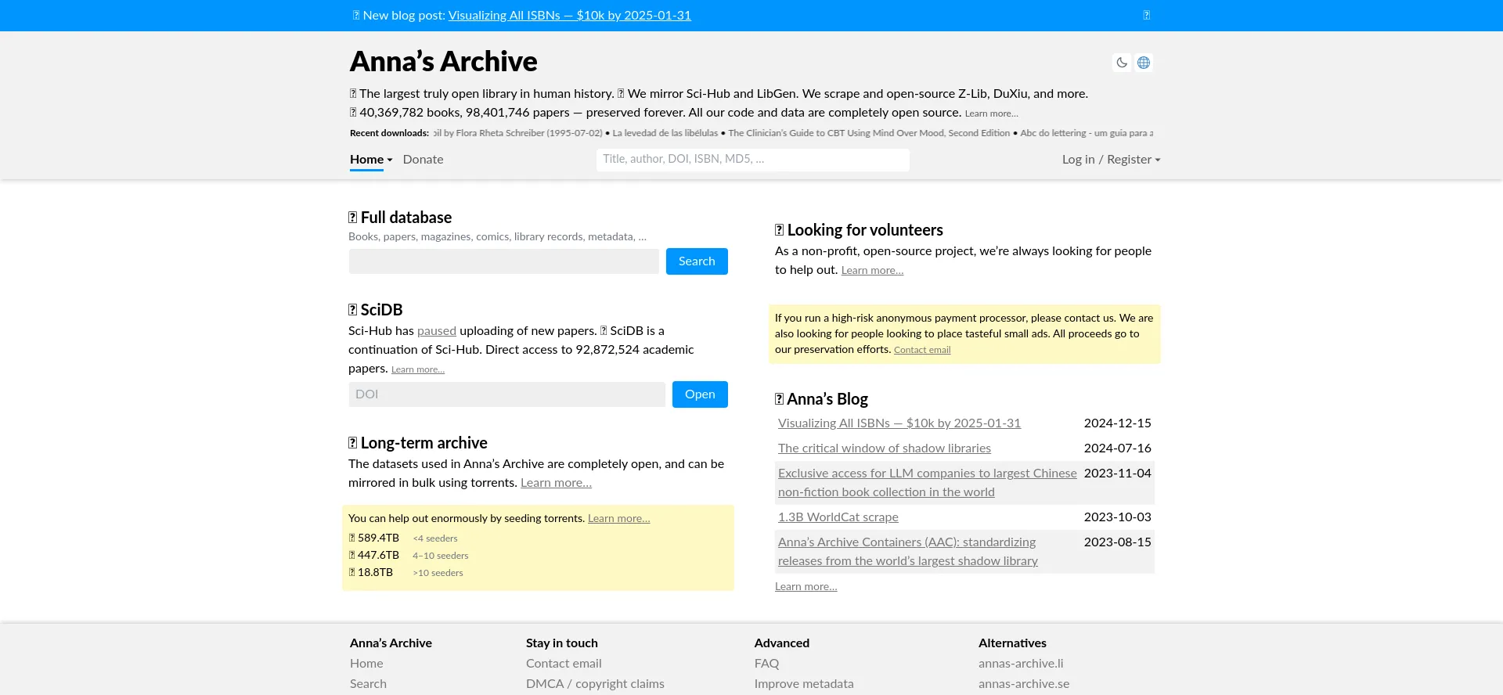Image resolution: width=1503 pixels, height=695 pixels.
Task: Open footer Home link
Action: coord(366,663)
